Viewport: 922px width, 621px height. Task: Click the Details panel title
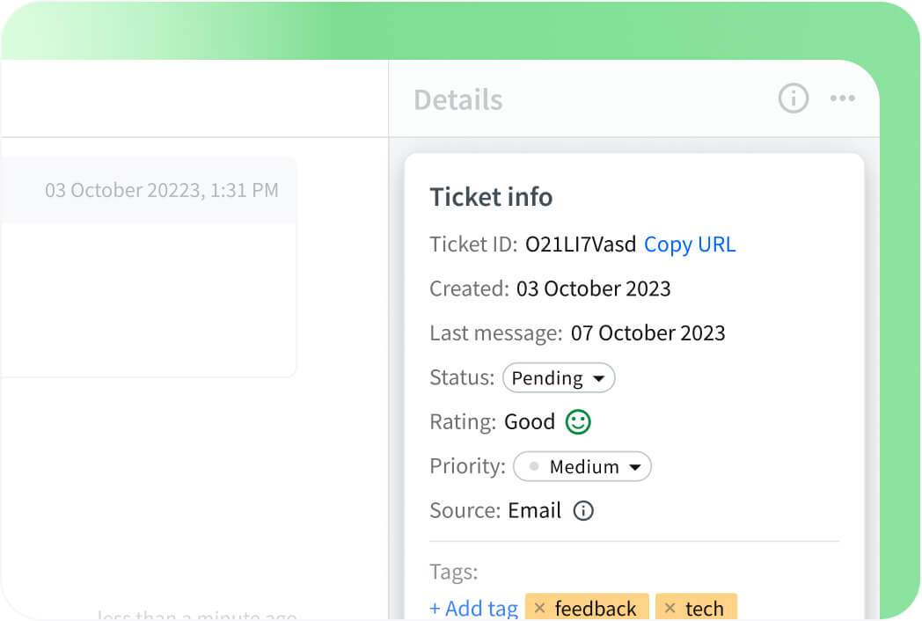(x=457, y=99)
